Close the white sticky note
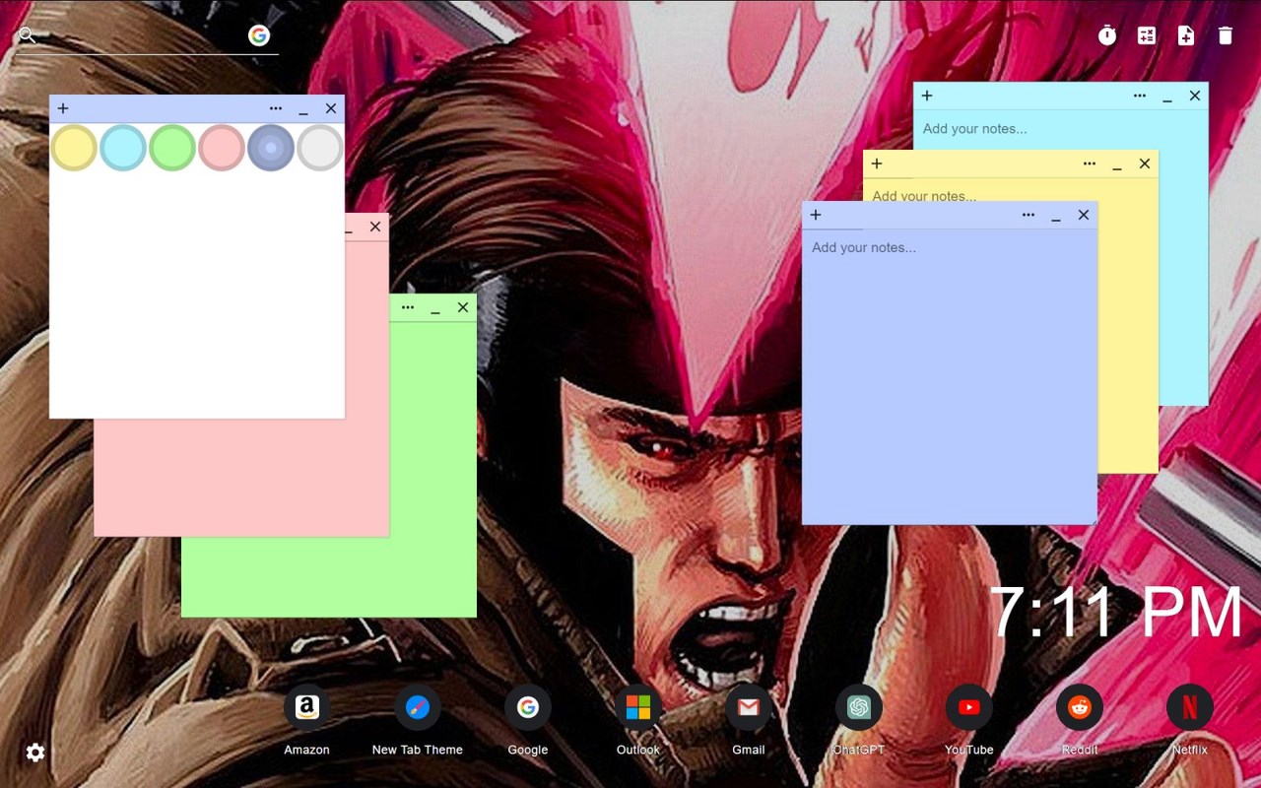The height and width of the screenshot is (788, 1261). point(331,108)
